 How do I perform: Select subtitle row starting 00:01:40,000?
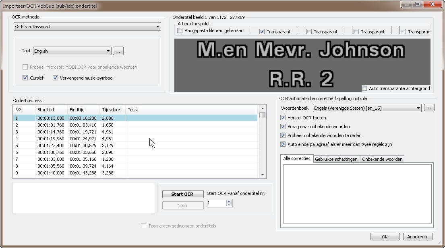(135, 173)
